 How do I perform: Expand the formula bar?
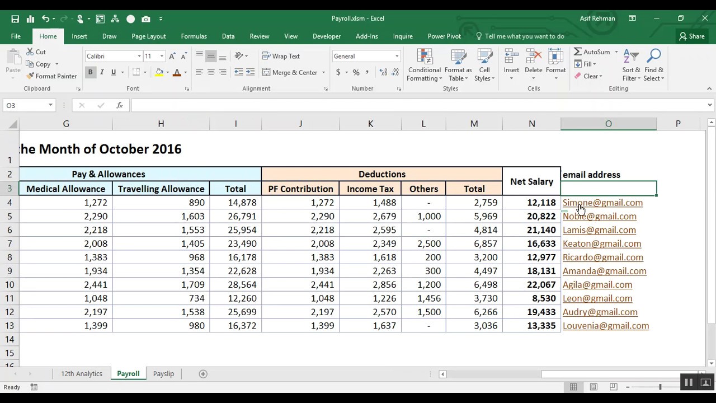click(x=710, y=105)
